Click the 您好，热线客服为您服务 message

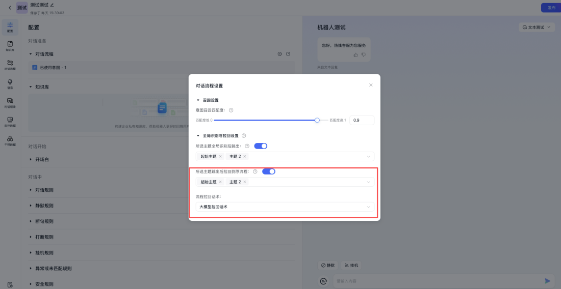point(344,45)
